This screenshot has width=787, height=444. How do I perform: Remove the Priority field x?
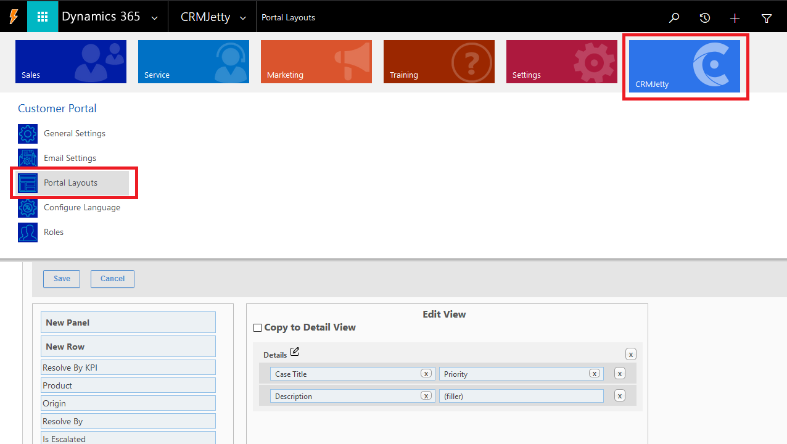[595, 374]
